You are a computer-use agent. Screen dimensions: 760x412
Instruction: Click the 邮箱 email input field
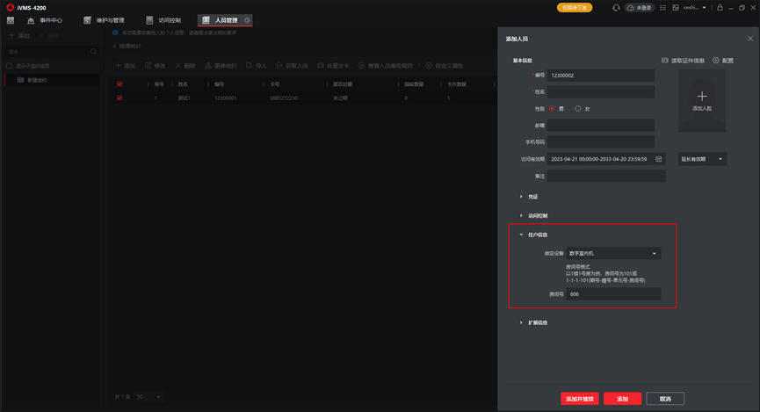(601, 125)
